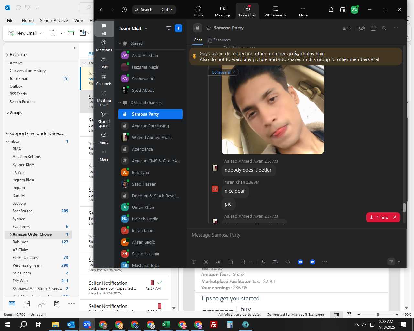Go back in Zoom navigation
The image size is (414, 331).
(x=101, y=10)
